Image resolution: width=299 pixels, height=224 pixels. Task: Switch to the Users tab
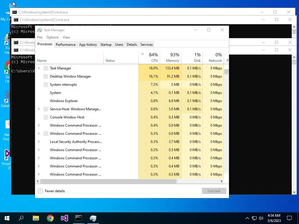[x=119, y=45]
